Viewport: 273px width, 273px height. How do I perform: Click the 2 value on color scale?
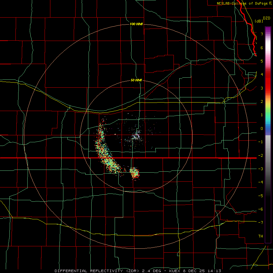coord(262,102)
